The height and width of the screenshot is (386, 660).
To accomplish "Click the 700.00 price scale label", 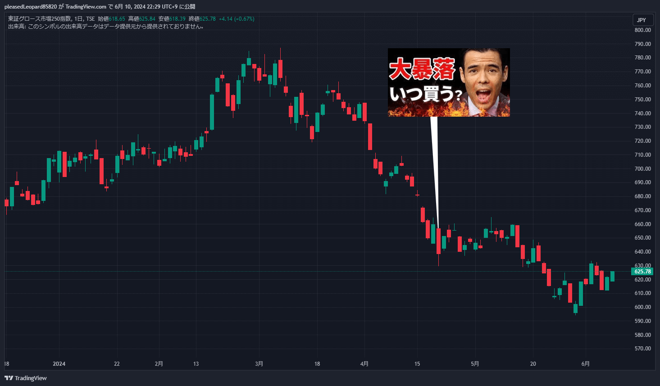I will pyautogui.click(x=642, y=169).
